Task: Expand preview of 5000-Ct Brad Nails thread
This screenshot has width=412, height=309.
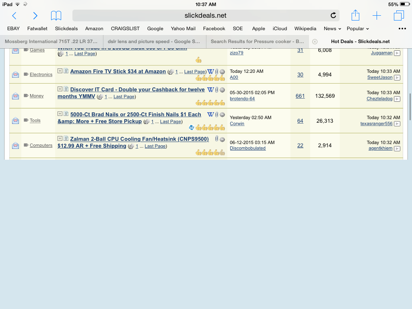Action: 60,114
